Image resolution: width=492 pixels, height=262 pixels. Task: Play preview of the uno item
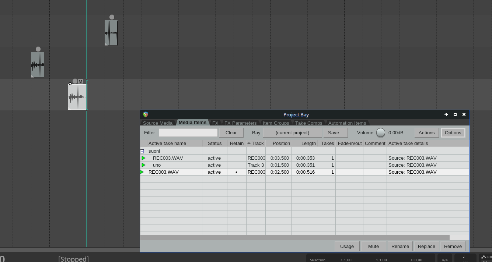coord(143,165)
